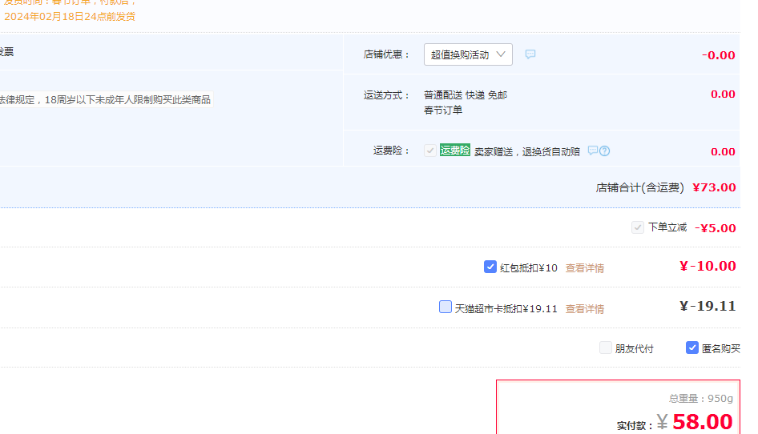Click the 总重量：950g text
This screenshot has height=434, width=758.
[701, 399]
